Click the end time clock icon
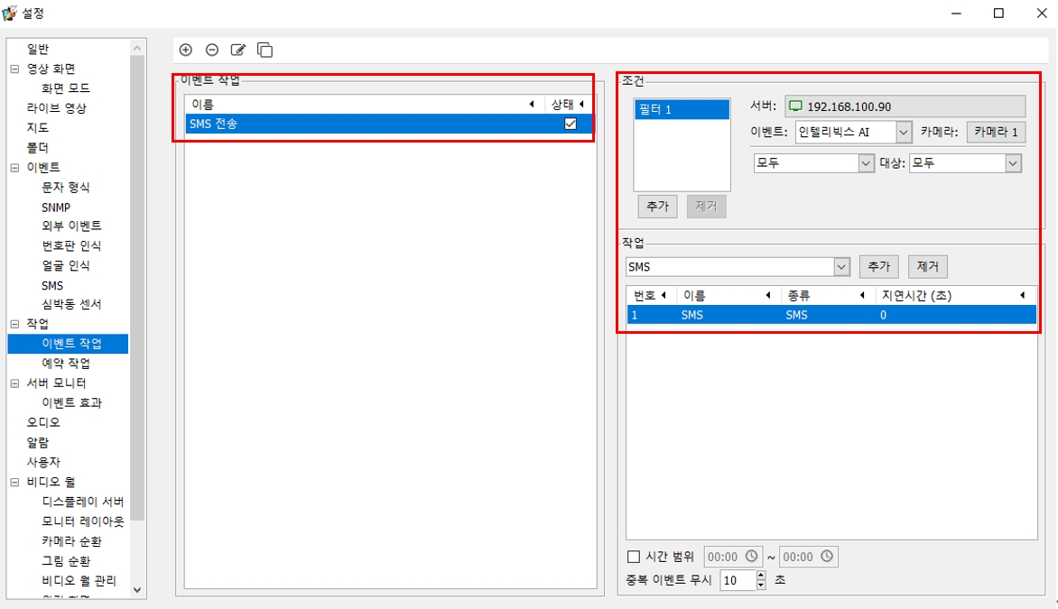The width and height of the screenshot is (1058, 609). click(827, 557)
